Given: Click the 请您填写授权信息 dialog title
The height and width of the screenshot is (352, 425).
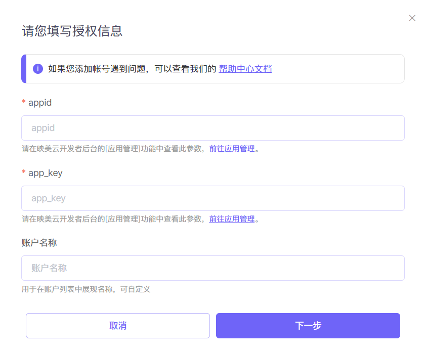Looking at the screenshot, I should pyautogui.click(x=72, y=31).
